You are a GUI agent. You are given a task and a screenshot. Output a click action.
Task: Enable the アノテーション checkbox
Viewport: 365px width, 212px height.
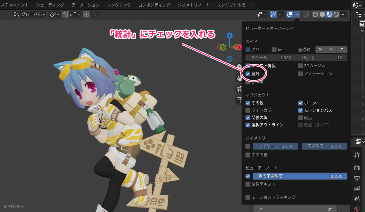tap(300, 74)
